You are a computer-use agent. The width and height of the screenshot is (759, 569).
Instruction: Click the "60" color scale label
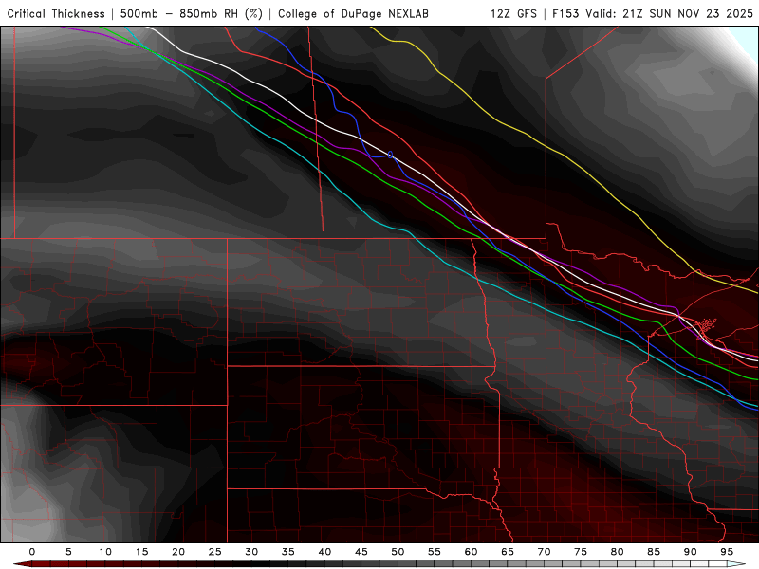pyautogui.click(x=471, y=552)
